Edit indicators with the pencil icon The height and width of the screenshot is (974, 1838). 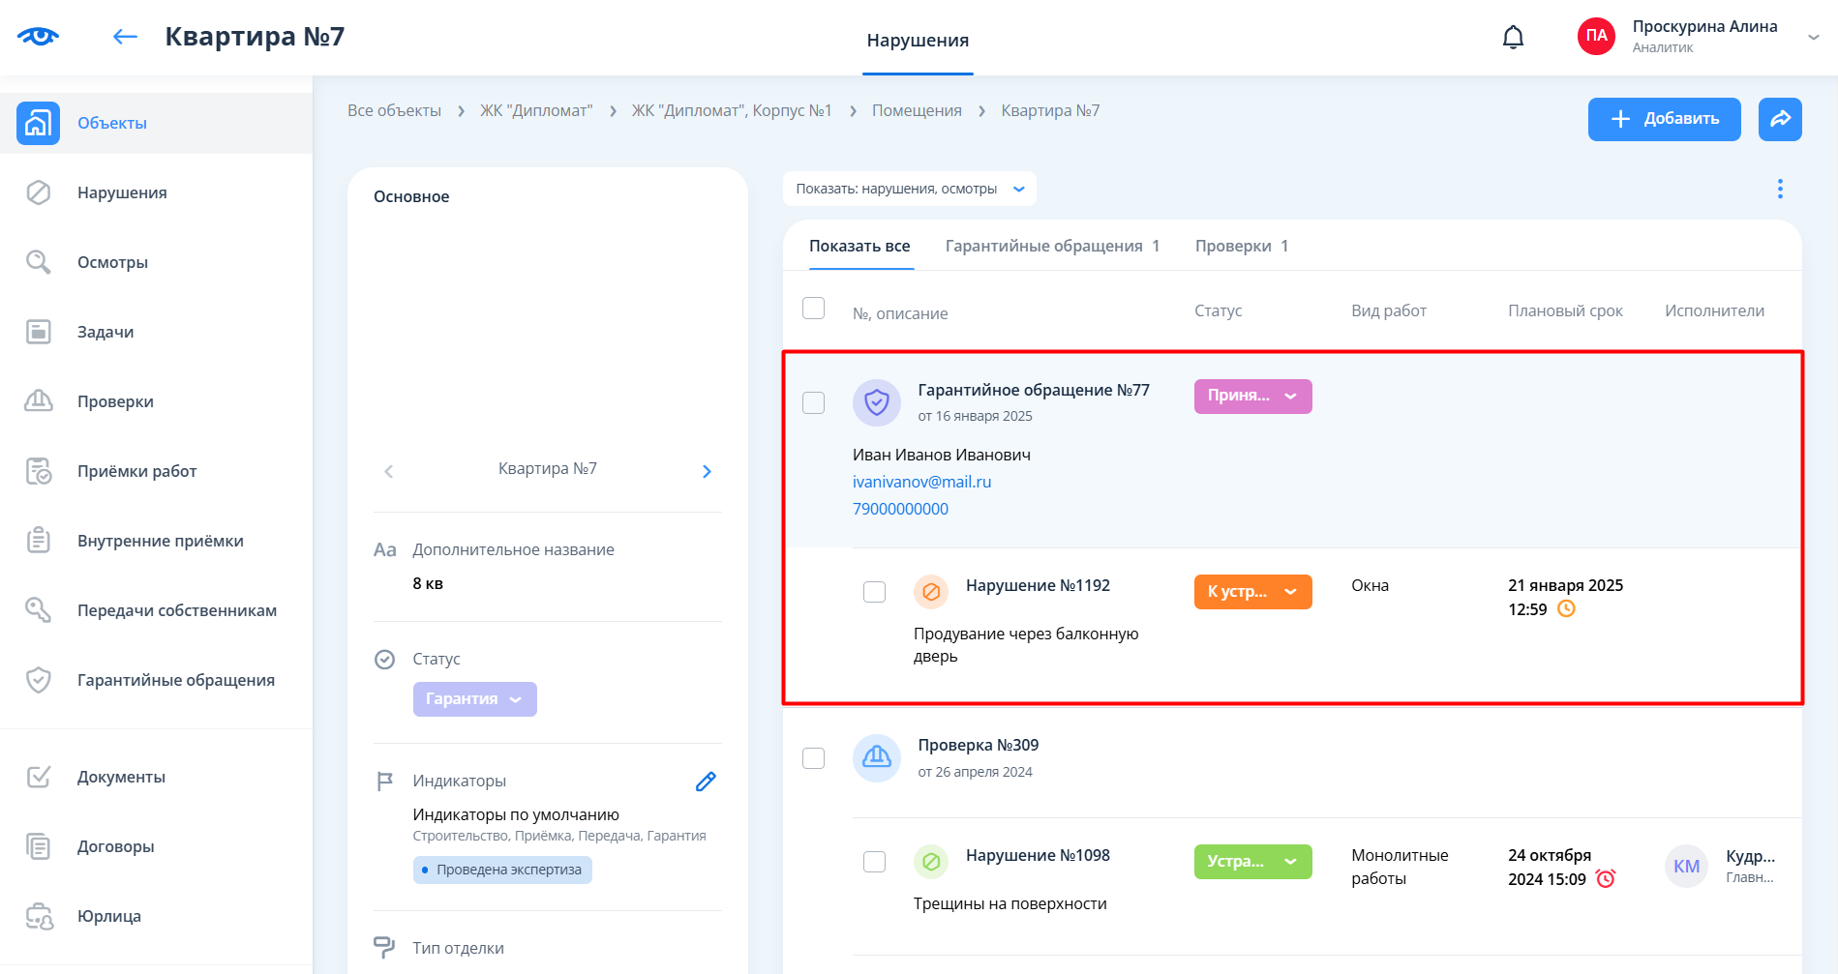coord(706,782)
